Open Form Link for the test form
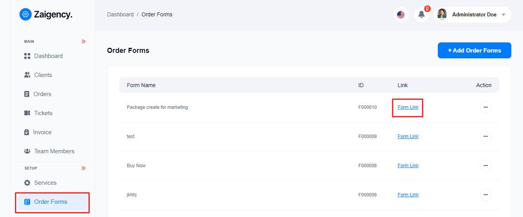This screenshot has height=217, width=523. [408, 136]
